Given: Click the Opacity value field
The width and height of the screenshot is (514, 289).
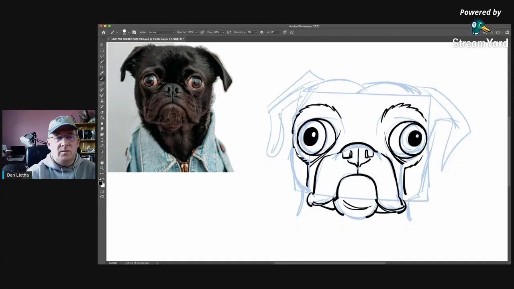Looking at the screenshot, I should click(x=191, y=32).
